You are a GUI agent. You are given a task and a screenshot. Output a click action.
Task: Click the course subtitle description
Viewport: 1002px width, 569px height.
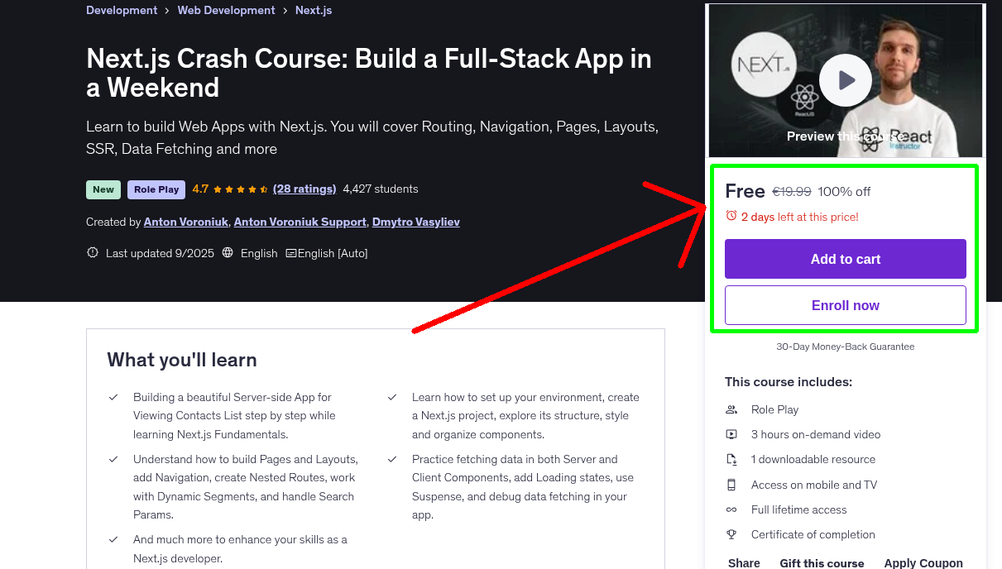(372, 138)
